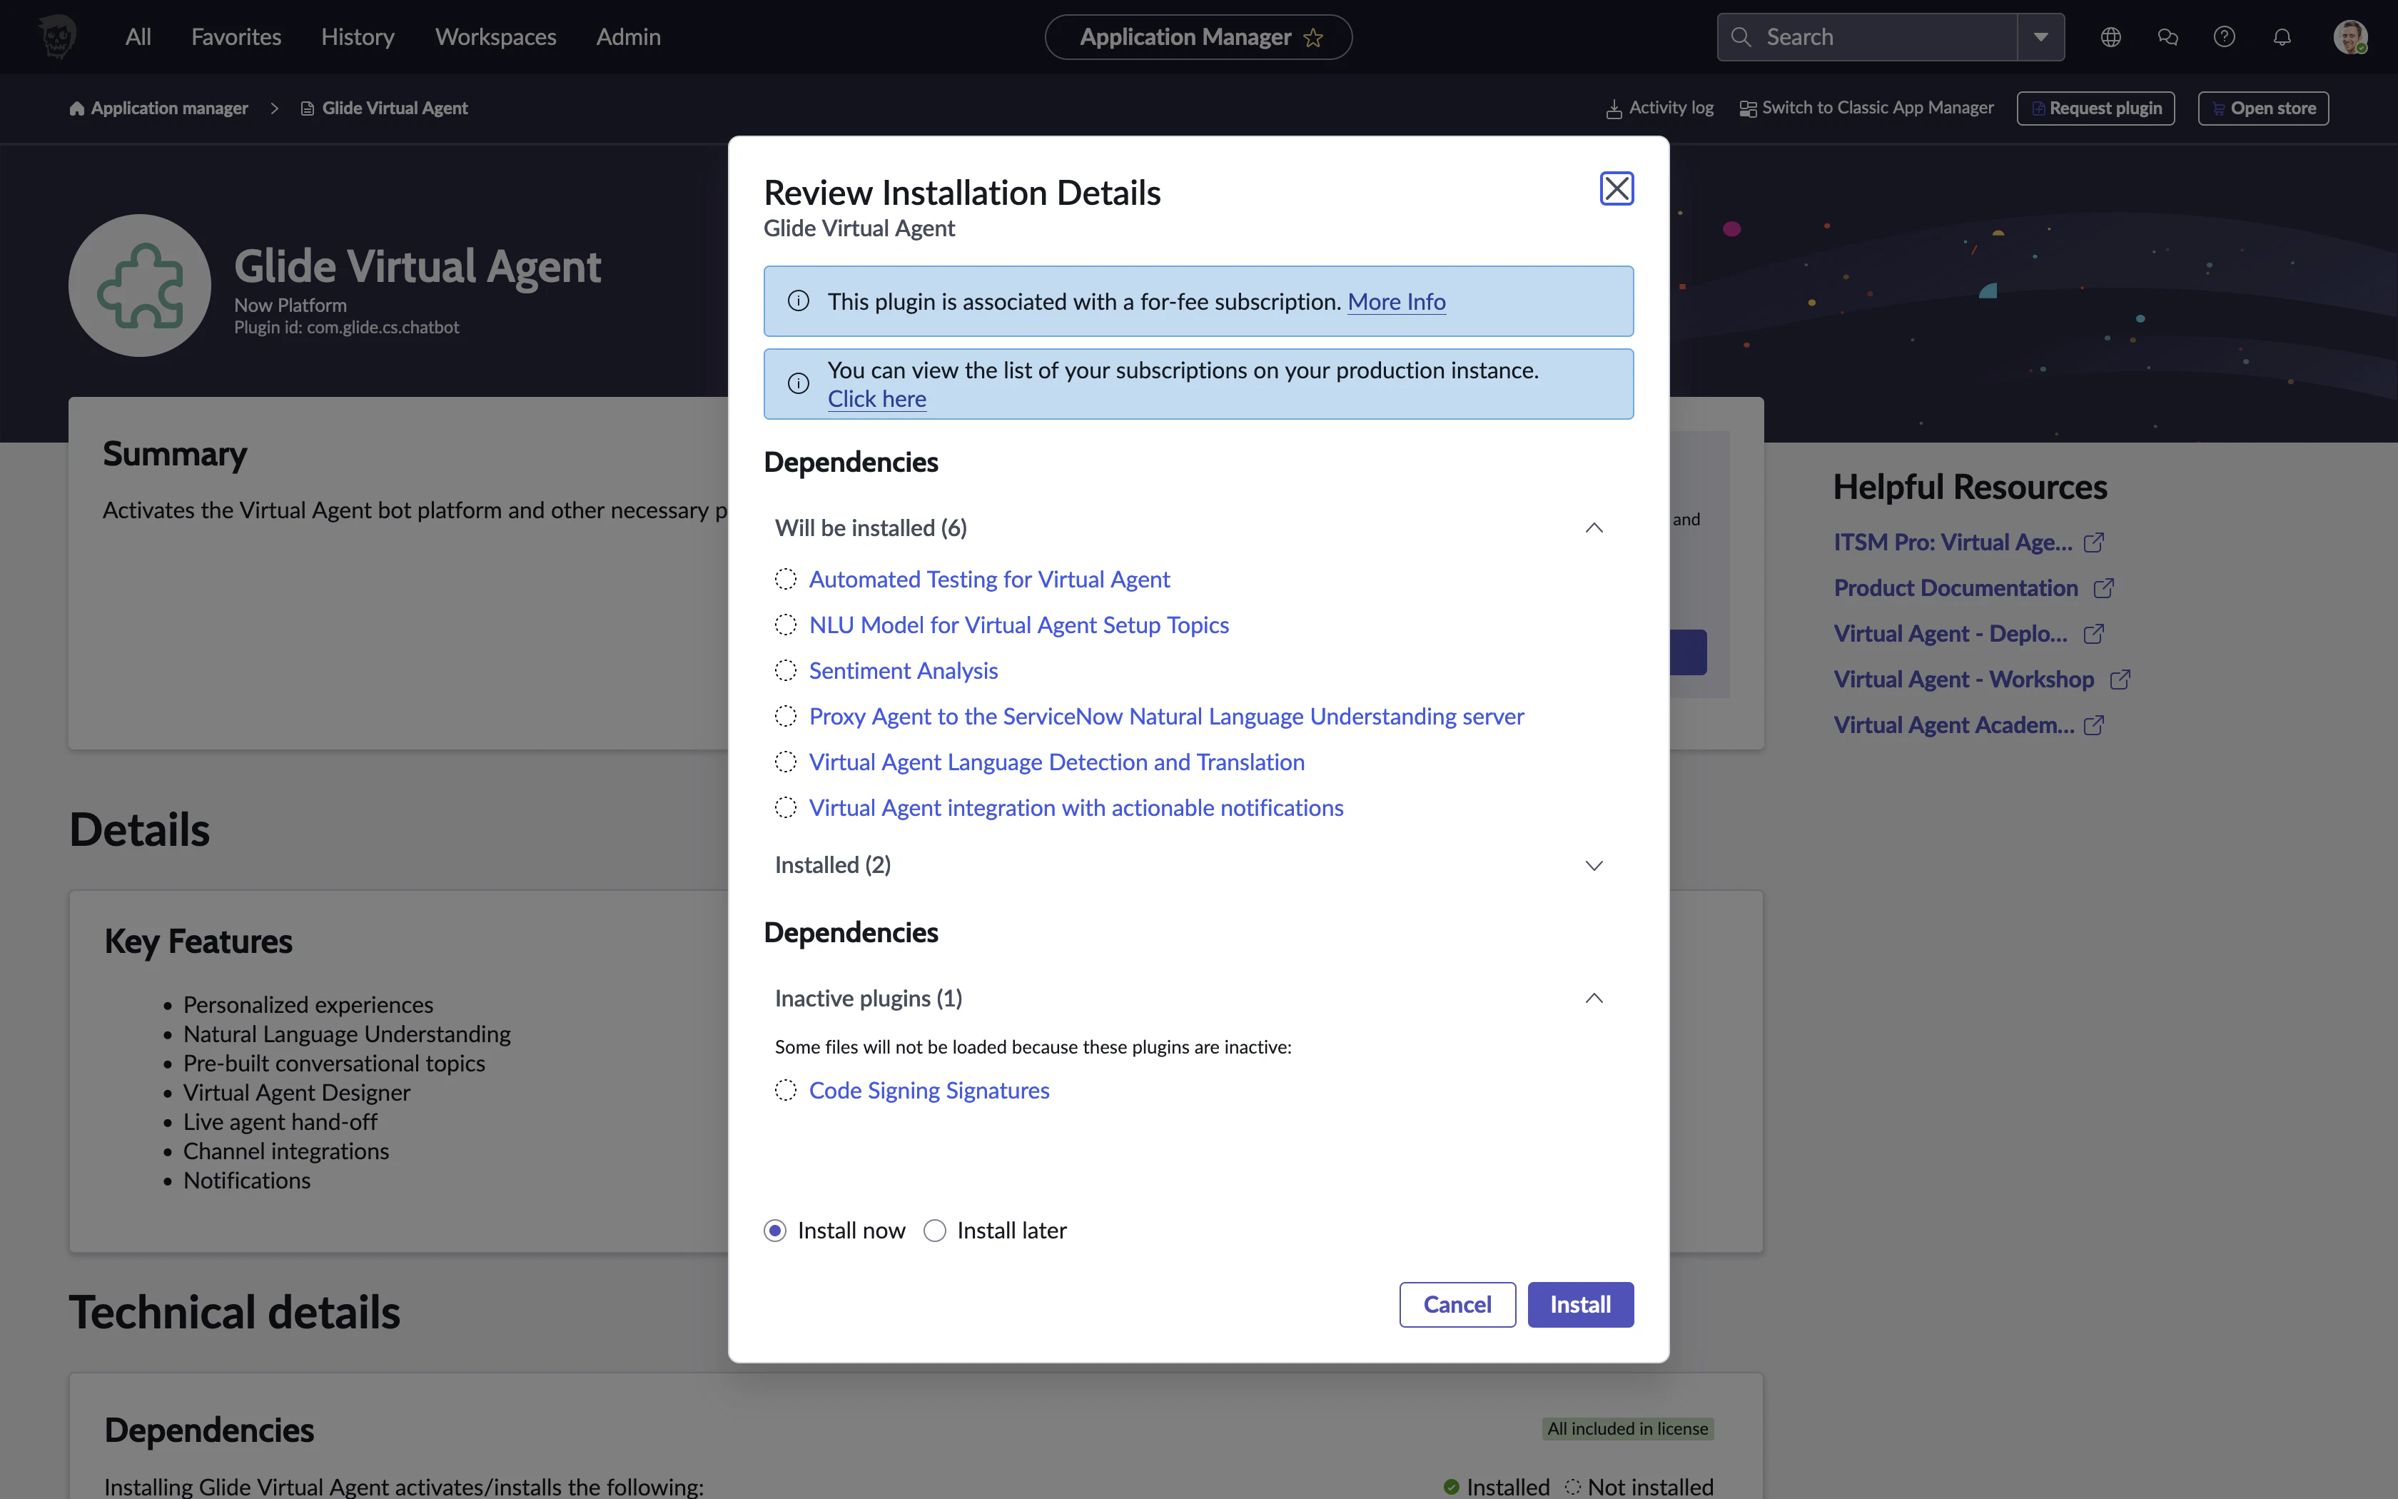The height and width of the screenshot is (1499, 2398).
Task: Click the status icon for Sentiment Analysis
Action: [x=785, y=670]
